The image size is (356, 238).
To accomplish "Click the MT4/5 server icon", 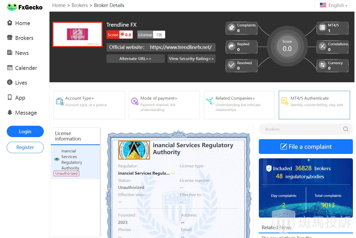I will coord(322,28).
